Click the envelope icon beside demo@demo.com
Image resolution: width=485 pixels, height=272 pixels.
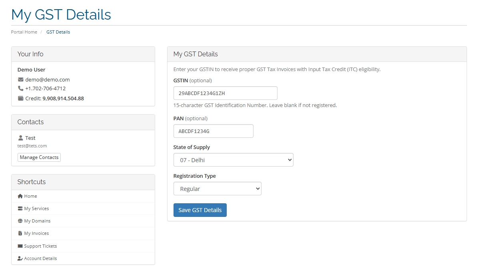point(21,79)
